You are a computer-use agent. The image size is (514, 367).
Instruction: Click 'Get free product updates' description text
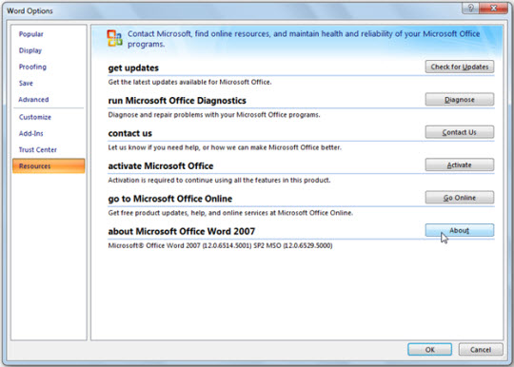[x=230, y=213]
